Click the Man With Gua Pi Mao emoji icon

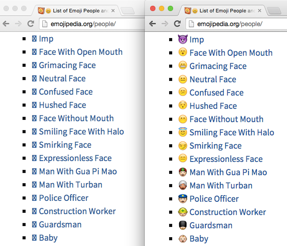(183, 172)
